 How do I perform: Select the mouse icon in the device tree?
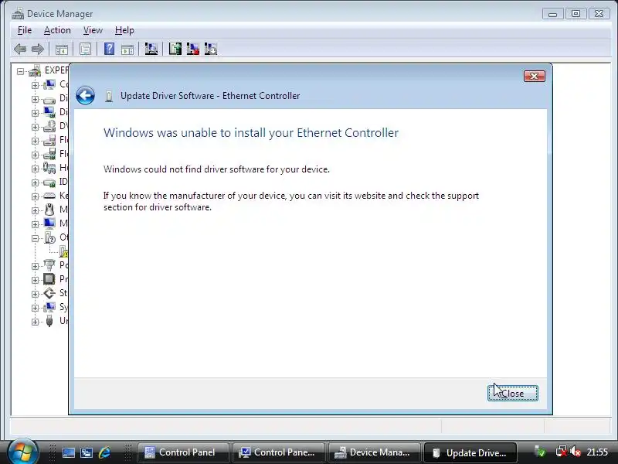[49, 209]
